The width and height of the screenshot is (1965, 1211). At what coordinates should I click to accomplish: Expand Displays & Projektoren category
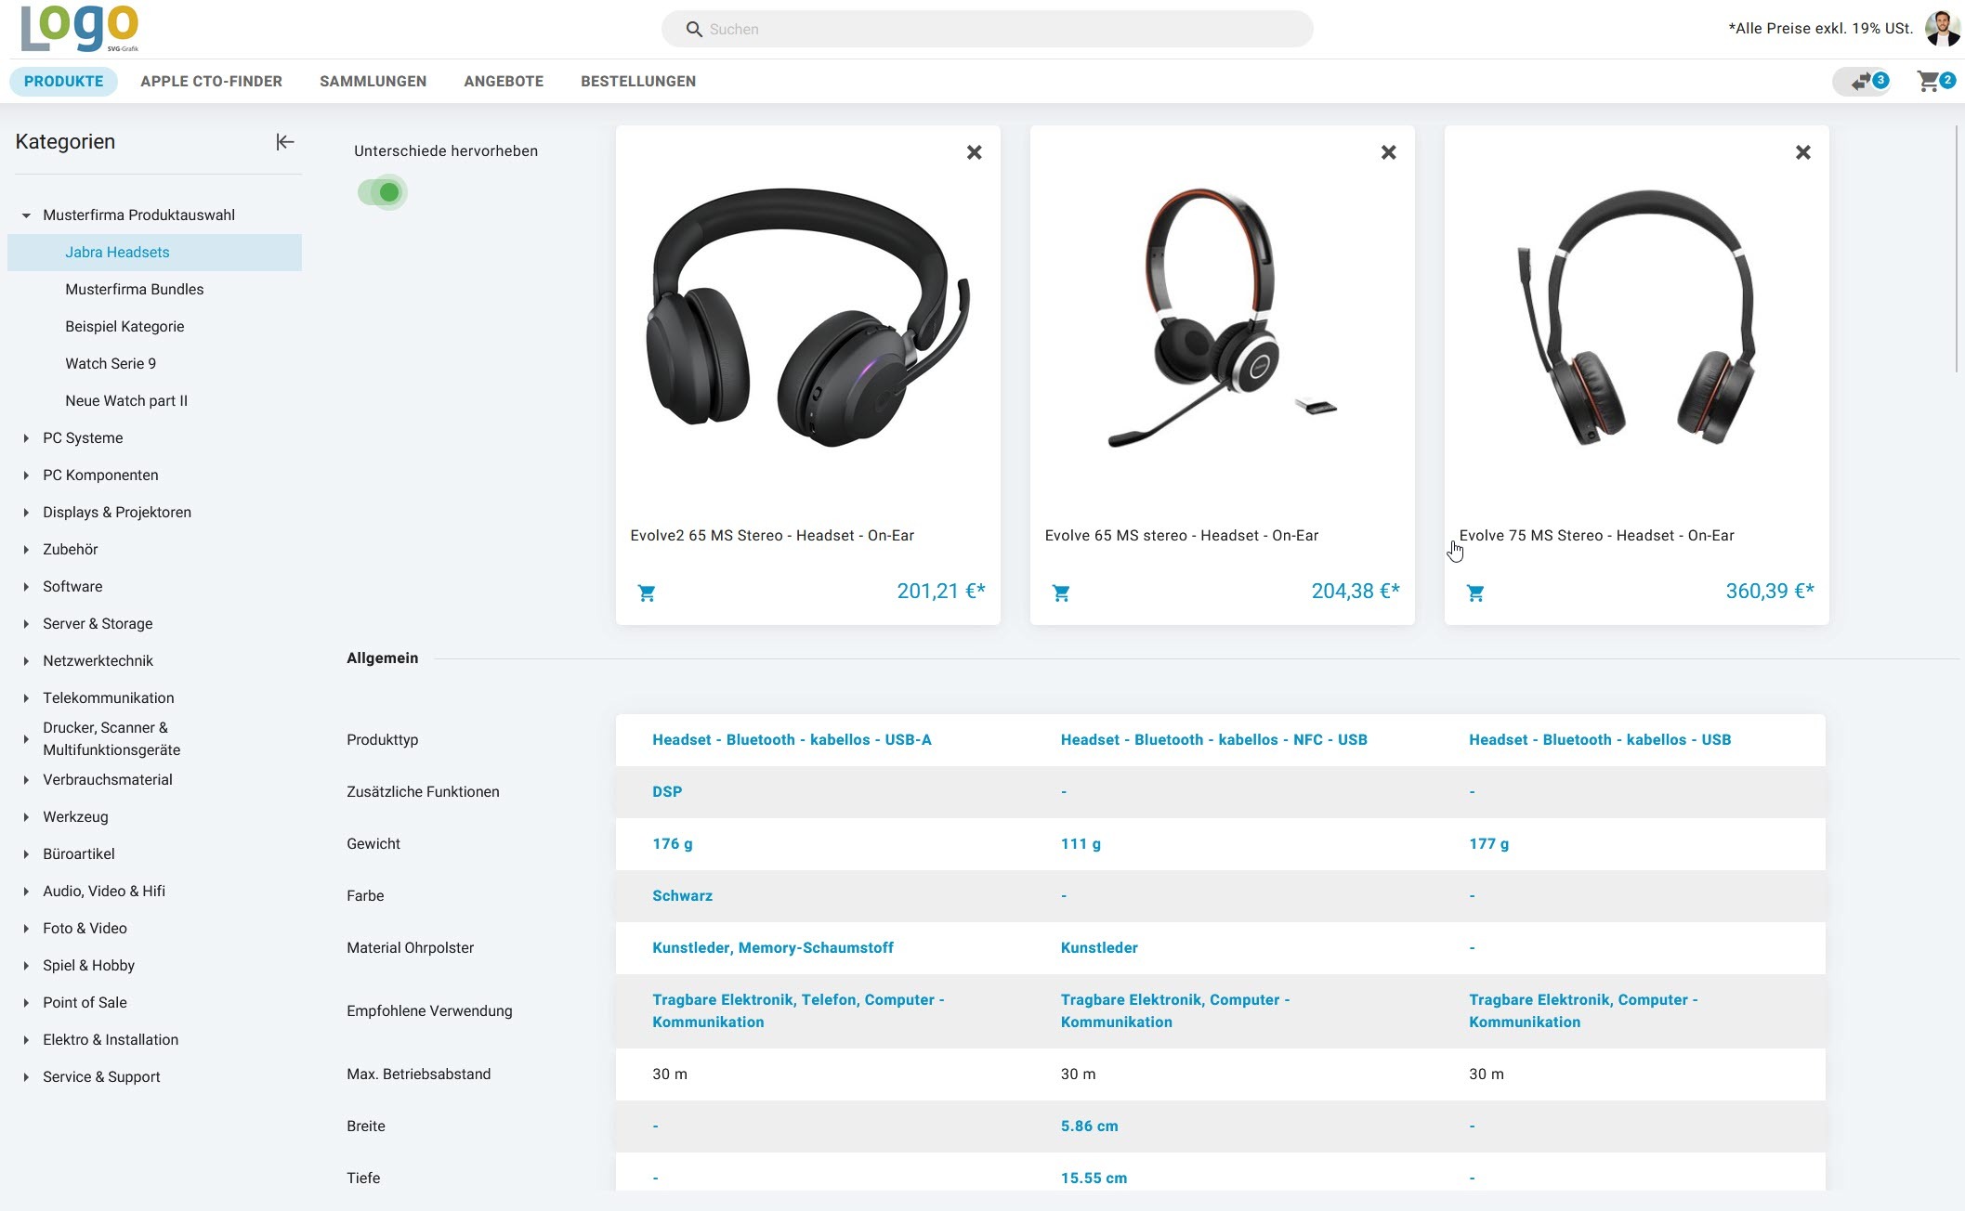coord(26,513)
